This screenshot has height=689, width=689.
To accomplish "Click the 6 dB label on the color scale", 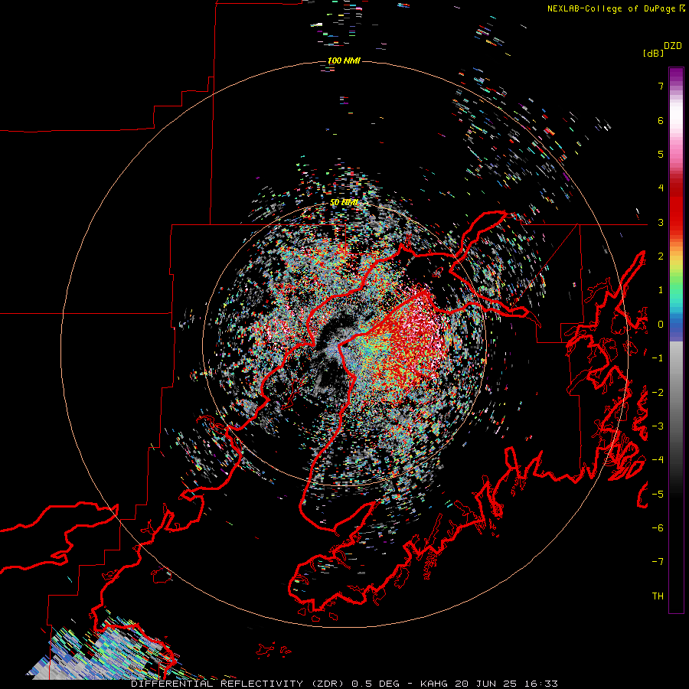I will point(661,120).
